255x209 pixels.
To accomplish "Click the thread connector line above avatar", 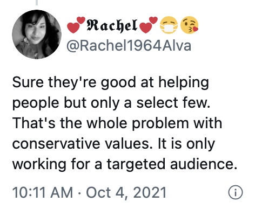I will [37, 3].
